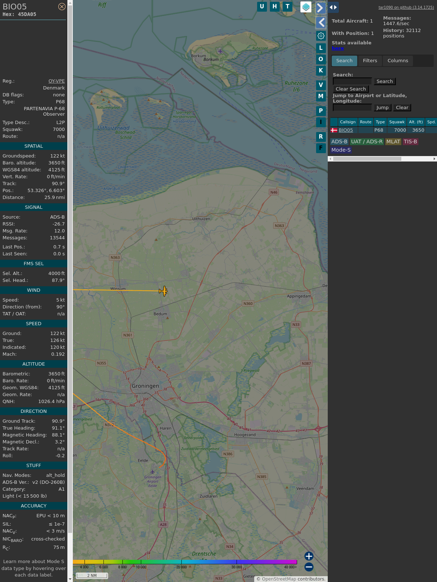Sort the table by Type column
The width and height of the screenshot is (437, 582).
coord(380,122)
